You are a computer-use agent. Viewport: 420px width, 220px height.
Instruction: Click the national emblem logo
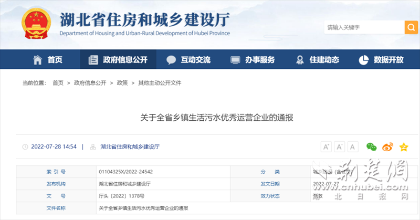click(x=36, y=24)
